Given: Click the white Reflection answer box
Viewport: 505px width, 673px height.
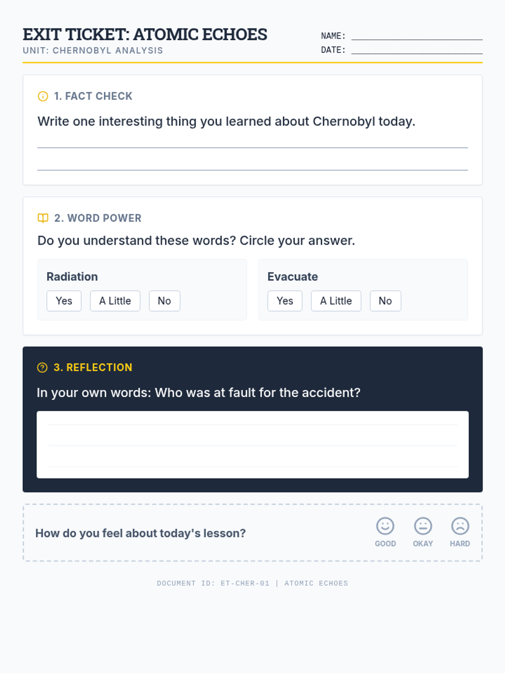Looking at the screenshot, I should (x=252, y=445).
